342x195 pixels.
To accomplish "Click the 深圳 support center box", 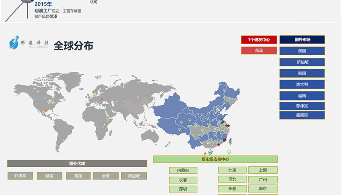I will pyautogui.click(x=183, y=189).
